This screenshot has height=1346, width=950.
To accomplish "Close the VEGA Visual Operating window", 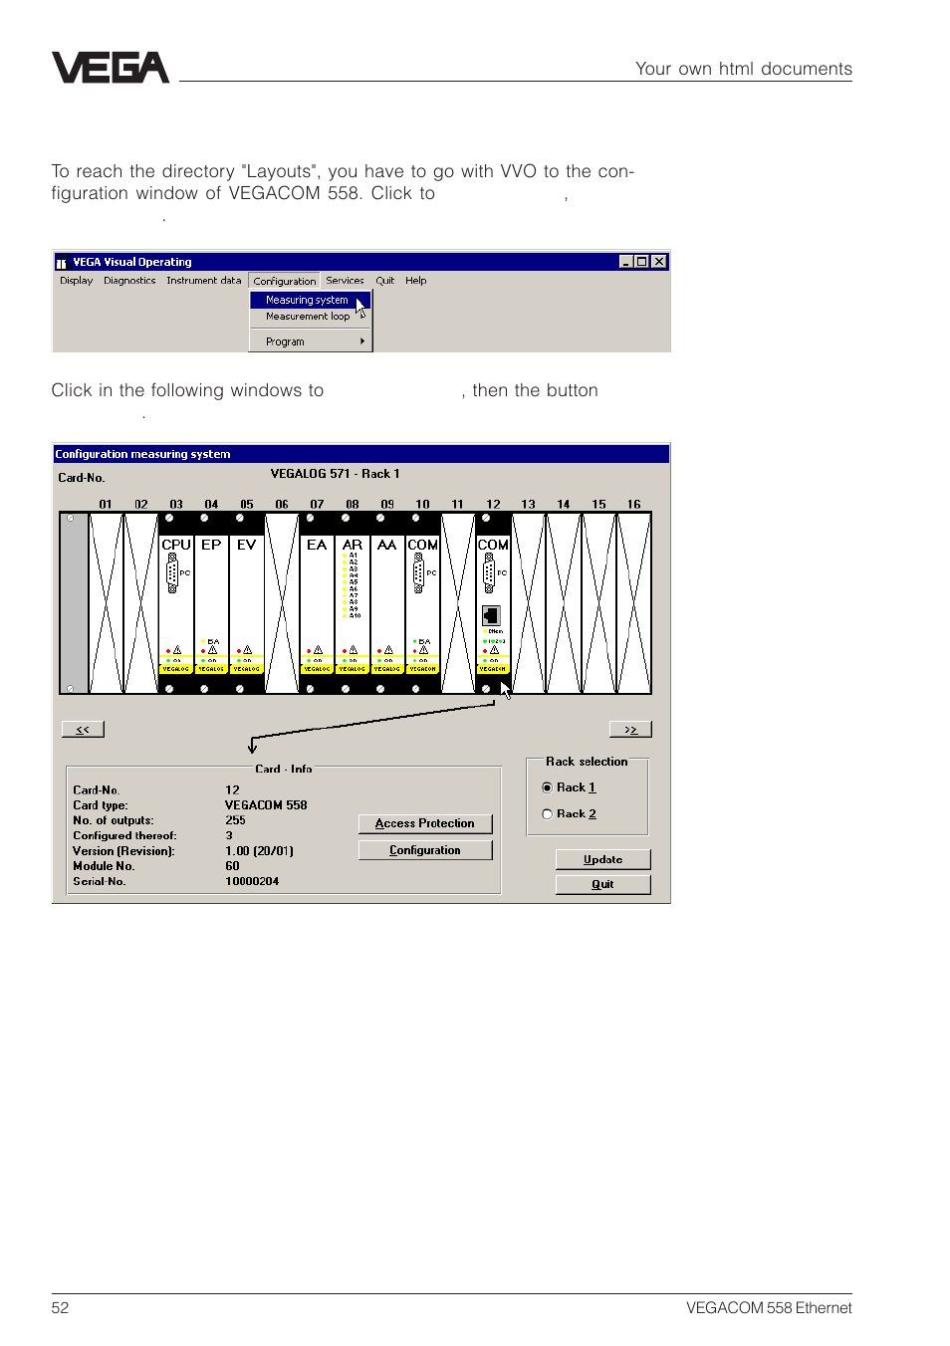I will tap(658, 262).
